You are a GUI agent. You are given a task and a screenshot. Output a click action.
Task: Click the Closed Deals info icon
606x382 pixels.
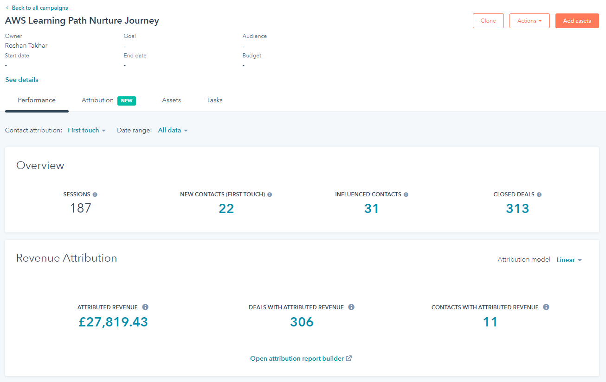(x=539, y=195)
